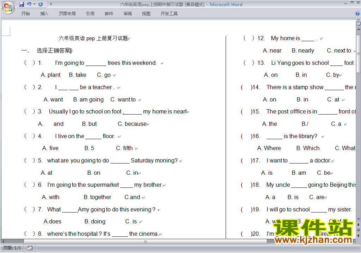Screen dimensions: 361x253
Task: Switch to the 开始 ribbon tab
Action: [x=25, y=14]
